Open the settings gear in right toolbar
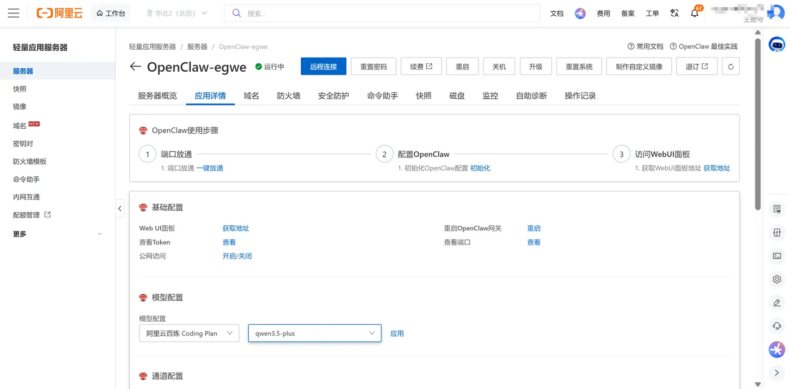790x389 pixels. point(777,279)
